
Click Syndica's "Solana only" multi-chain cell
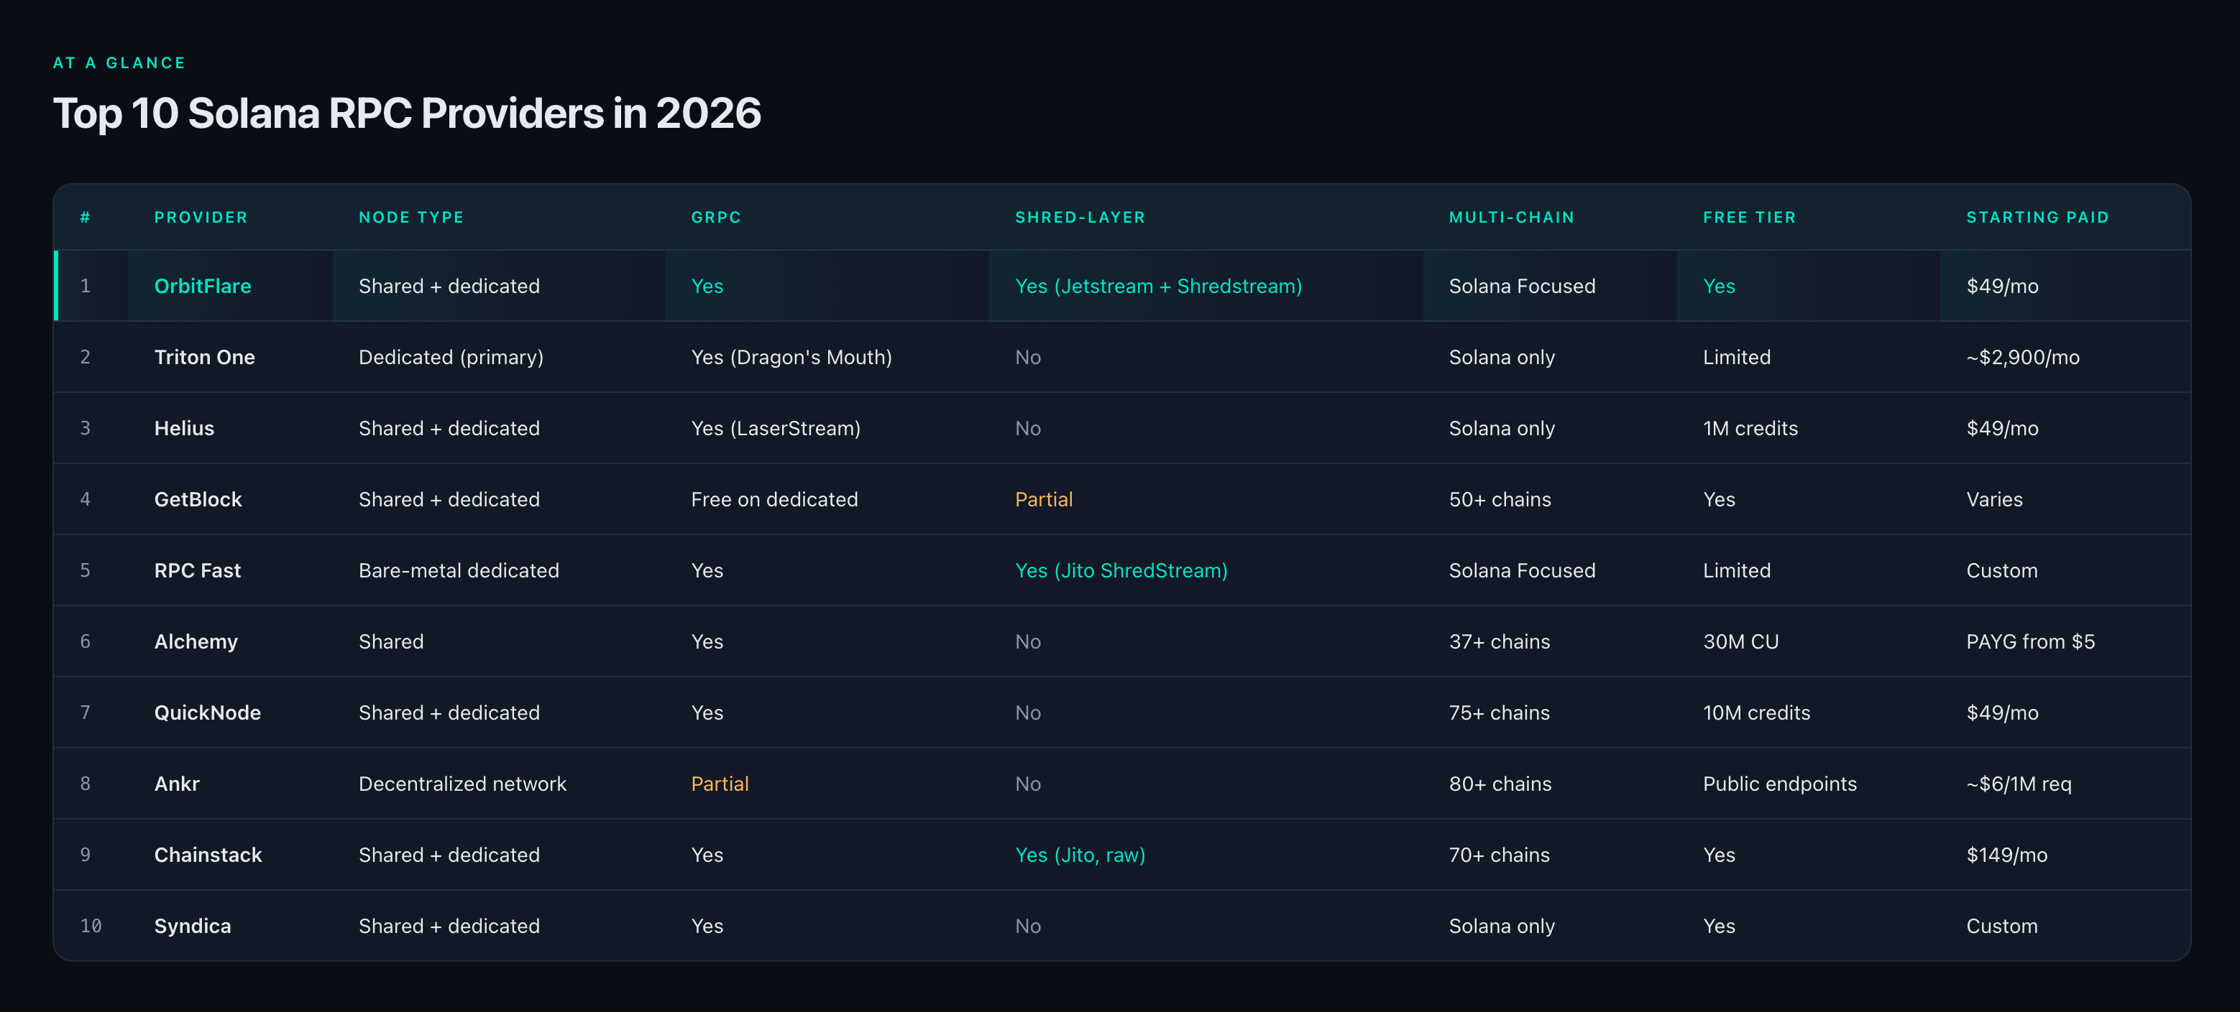1502,927
